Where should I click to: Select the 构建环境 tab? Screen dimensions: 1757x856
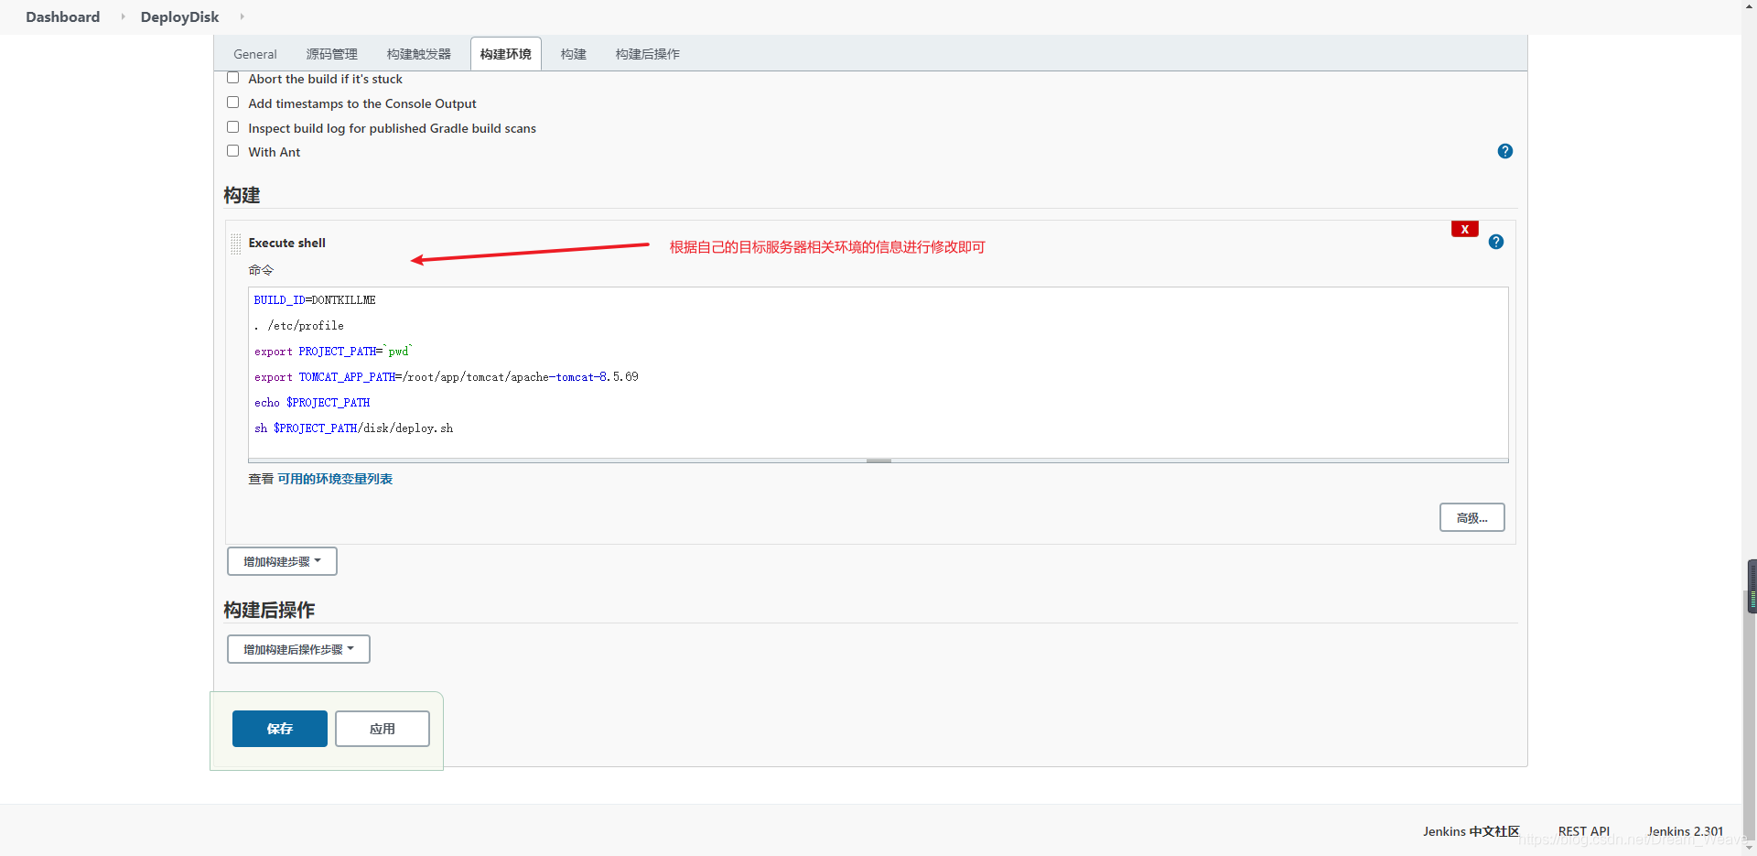(x=505, y=54)
